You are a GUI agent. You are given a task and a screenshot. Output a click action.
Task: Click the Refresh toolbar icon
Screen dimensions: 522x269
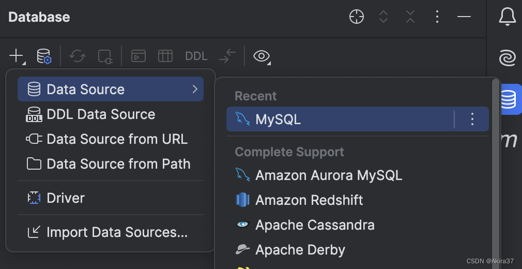[x=77, y=56]
